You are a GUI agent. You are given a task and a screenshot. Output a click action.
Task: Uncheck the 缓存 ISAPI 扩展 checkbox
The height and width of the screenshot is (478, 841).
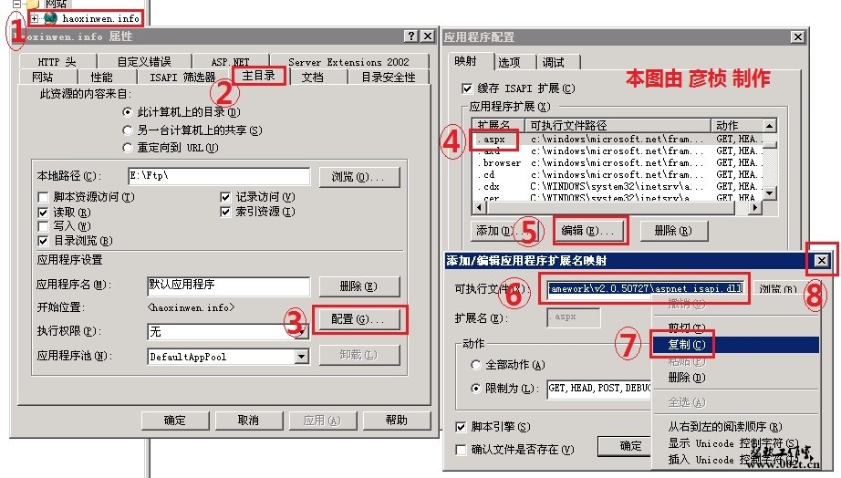click(x=467, y=88)
